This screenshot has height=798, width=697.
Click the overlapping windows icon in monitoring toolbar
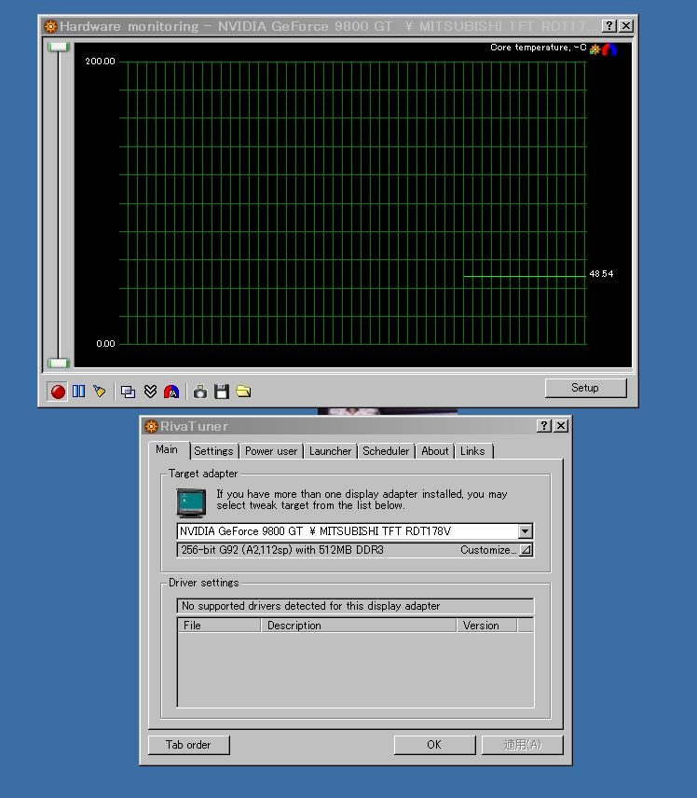pyautogui.click(x=129, y=392)
